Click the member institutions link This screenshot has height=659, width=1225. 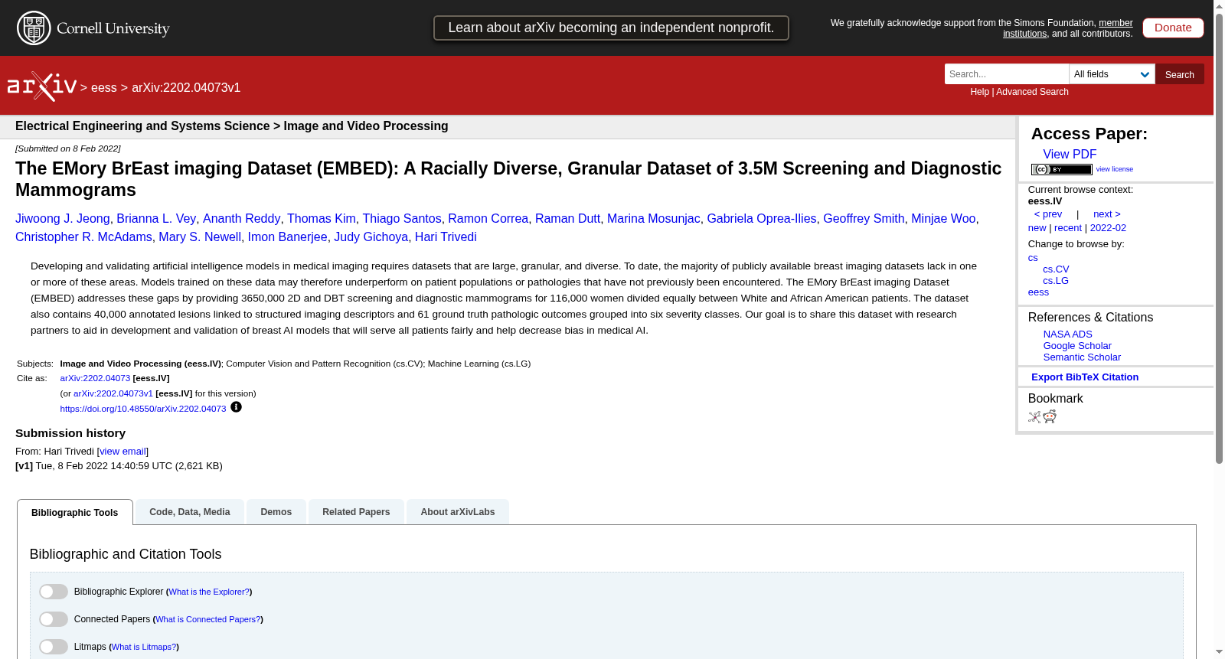(x=1116, y=23)
